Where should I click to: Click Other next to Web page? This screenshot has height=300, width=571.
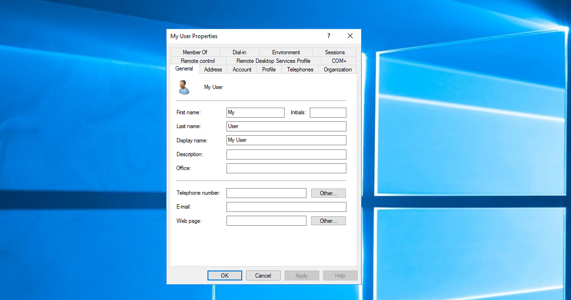tap(328, 220)
